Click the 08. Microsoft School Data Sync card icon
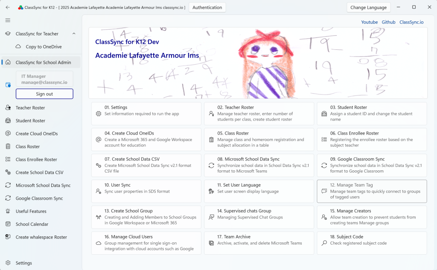Screen dimensions: 437x270 (x=211, y=165)
